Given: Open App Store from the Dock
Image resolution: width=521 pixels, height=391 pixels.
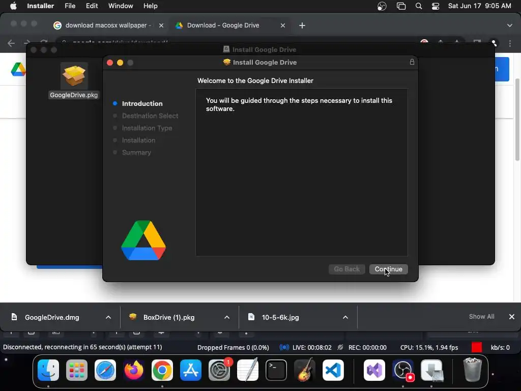Looking at the screenshot, I should pos(191,370).
